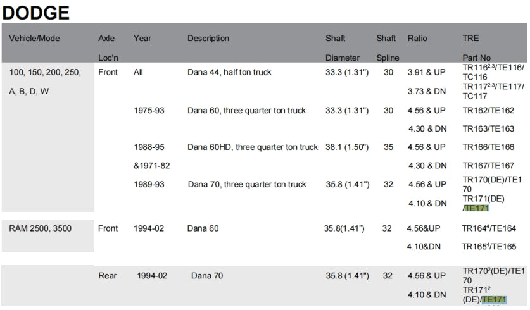Click part number TR167/TE167

click(x=488, y=166)
